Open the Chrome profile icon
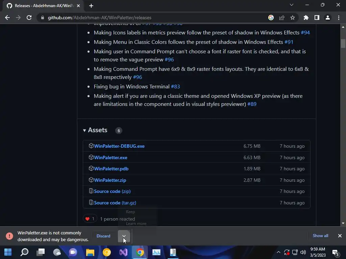 327,18
